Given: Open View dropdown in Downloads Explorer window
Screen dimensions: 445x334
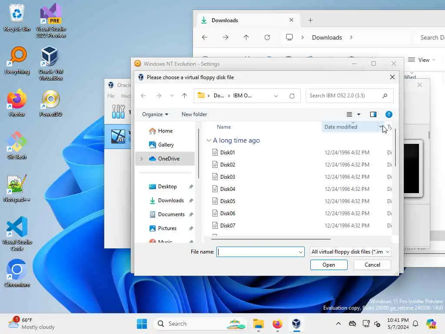Looking at the screenshot, I should [421, 60].
